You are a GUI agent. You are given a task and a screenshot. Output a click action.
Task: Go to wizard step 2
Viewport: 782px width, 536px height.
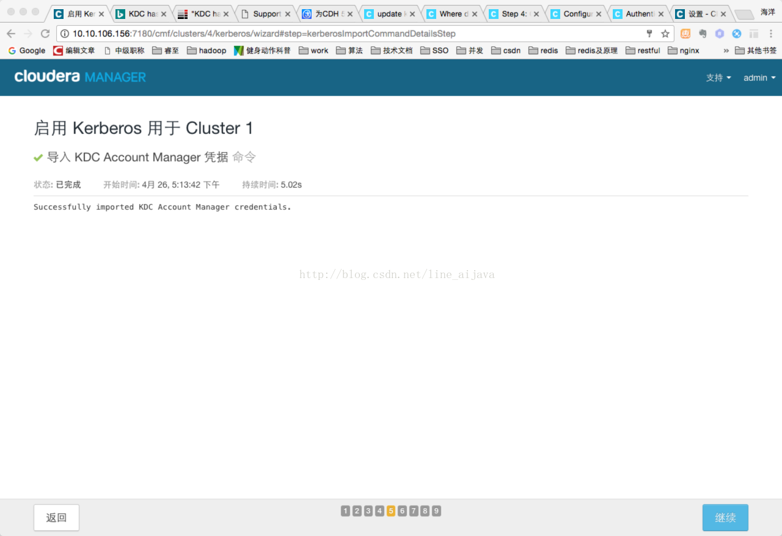(x=357, y=511)
